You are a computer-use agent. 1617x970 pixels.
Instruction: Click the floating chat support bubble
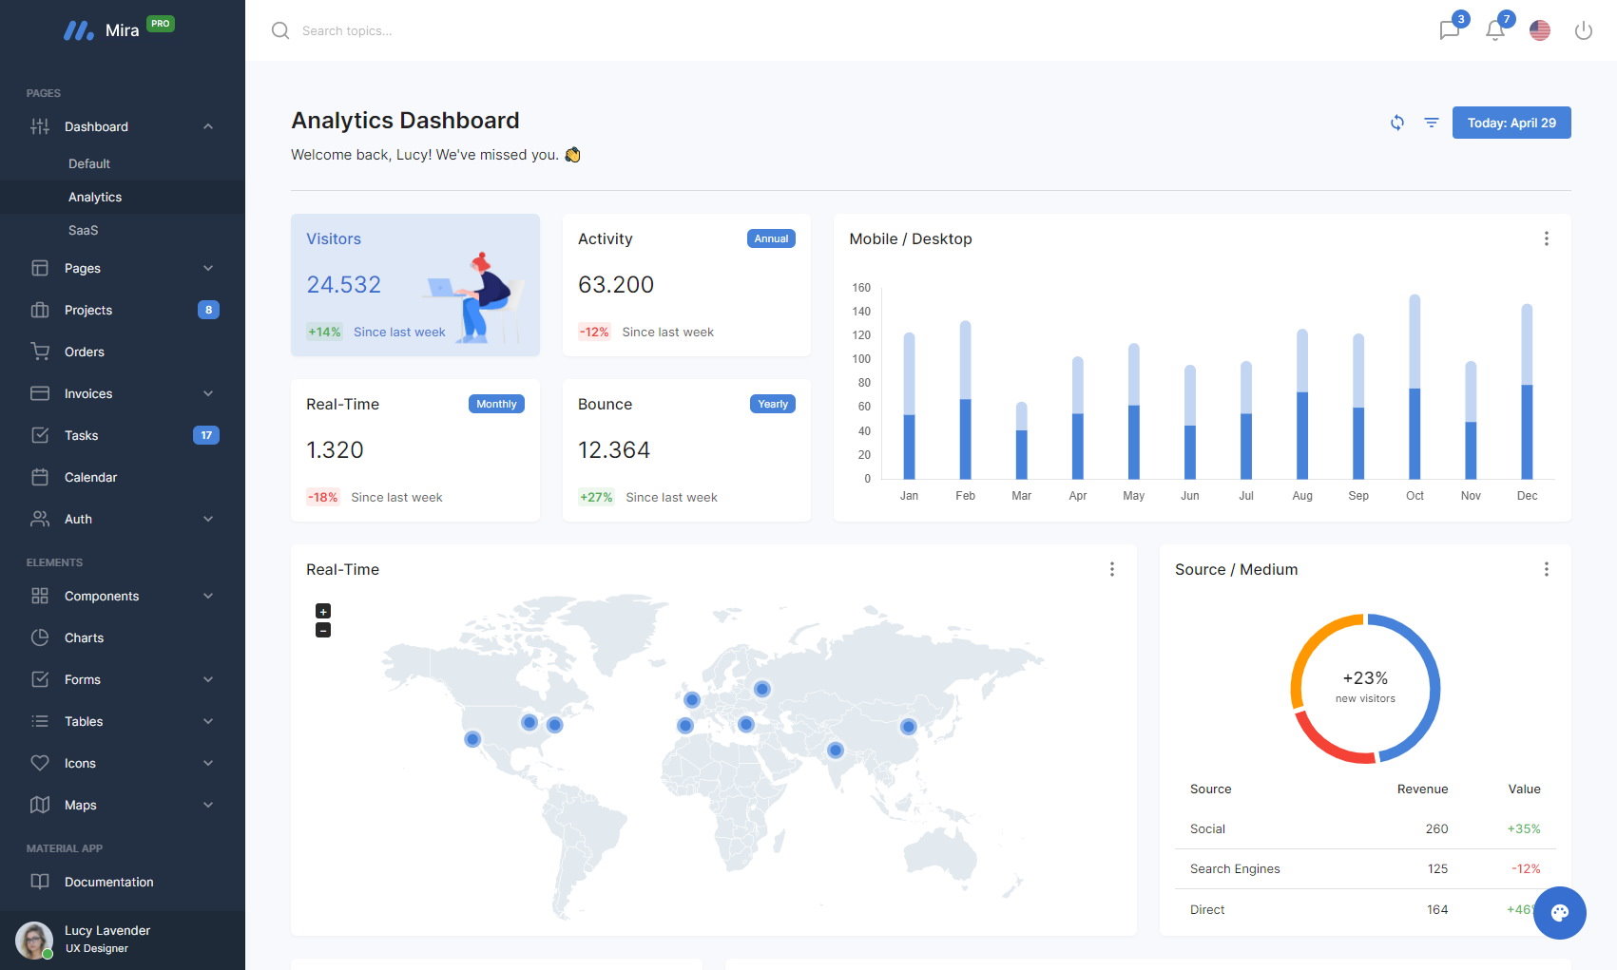point(1559,913)
